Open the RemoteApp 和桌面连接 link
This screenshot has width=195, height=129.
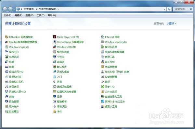coord(70,42)
